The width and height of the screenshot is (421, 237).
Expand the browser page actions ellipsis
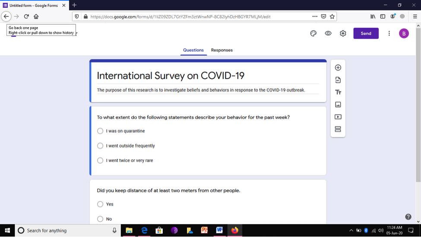pos(315,16)
